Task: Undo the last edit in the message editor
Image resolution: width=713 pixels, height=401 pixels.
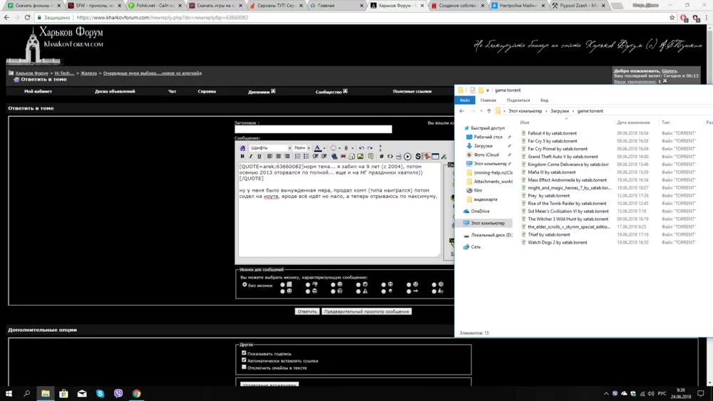Action: click(361, 148)
